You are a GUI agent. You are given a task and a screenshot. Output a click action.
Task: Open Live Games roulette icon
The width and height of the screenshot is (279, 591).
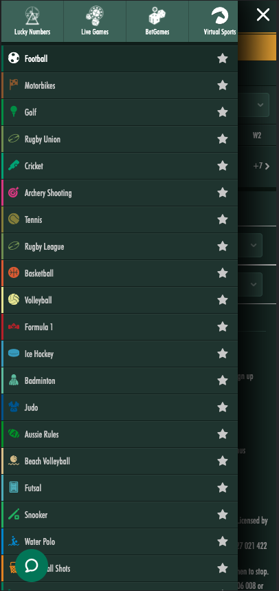tap(95, 16)
